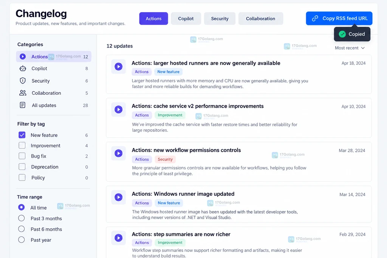Switch to the Security top tab
Screen dimensions: 387x258
(220, 19)
